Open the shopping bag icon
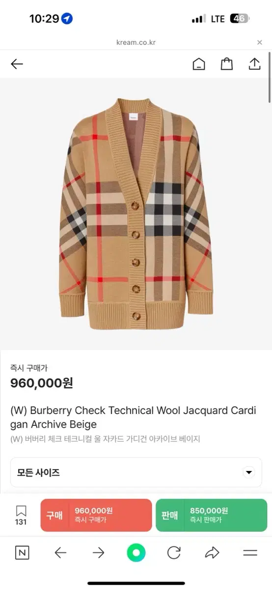Screen dimensions: 272x590 point(226,64)
